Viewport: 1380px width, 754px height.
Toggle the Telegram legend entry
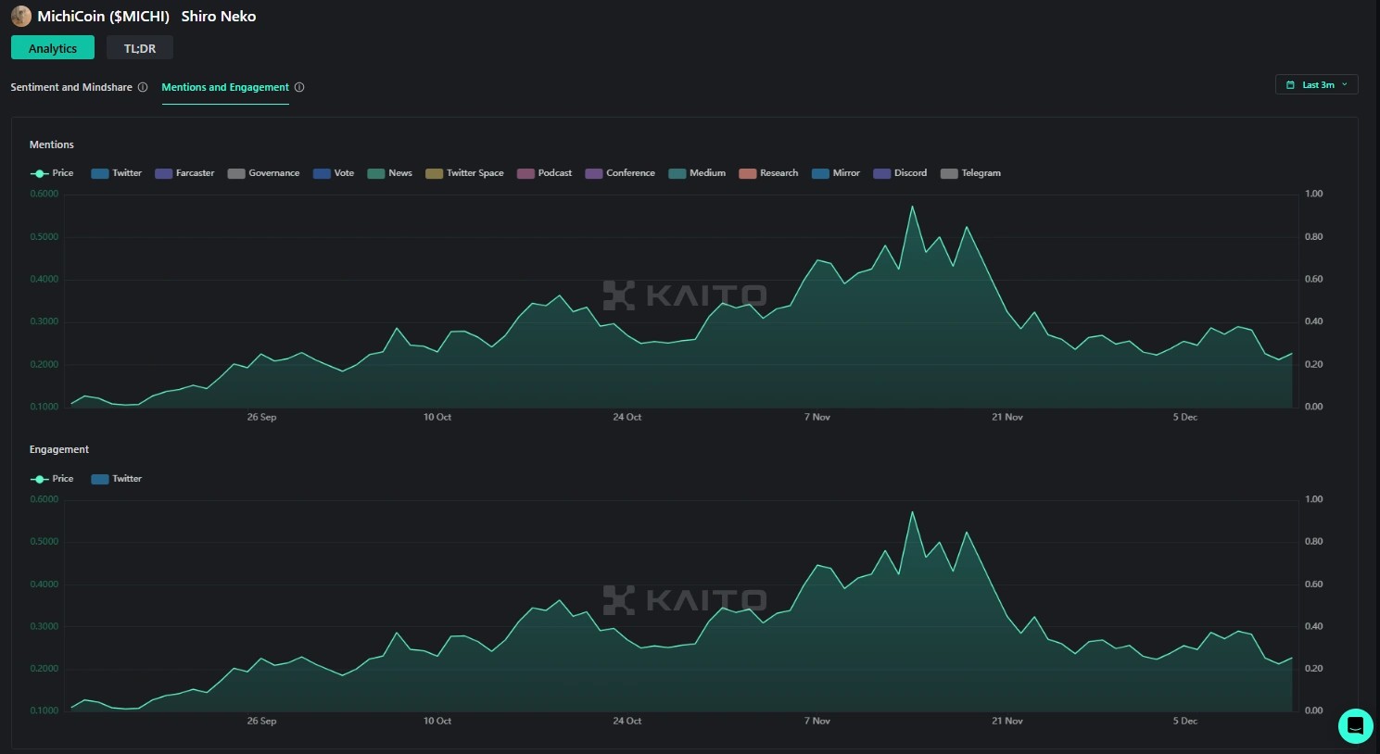click(x=970, y=173)
